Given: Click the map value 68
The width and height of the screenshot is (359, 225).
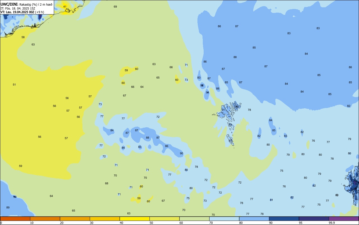Looking at the screenshot, I should 107,183.
